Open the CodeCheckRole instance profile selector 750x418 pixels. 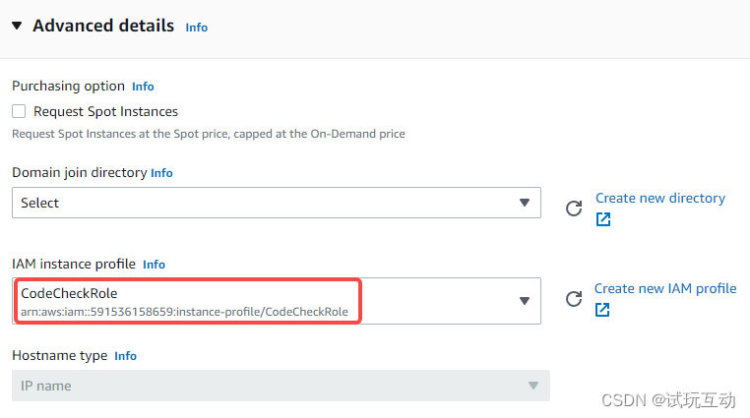[x=277, y=301]
